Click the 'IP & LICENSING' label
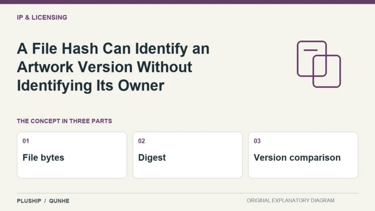This screenshot has height=211, width=375. point(42,18)
